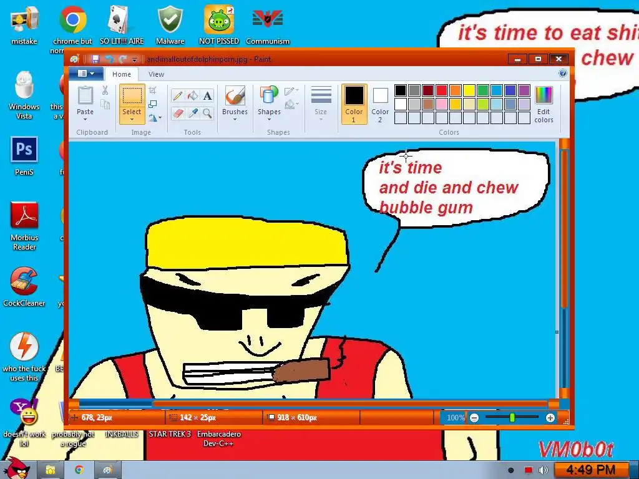Viewport: 639px width, 479px height.
Task: Expand the Rotate or flip dropdown
Action: point(155,118)
